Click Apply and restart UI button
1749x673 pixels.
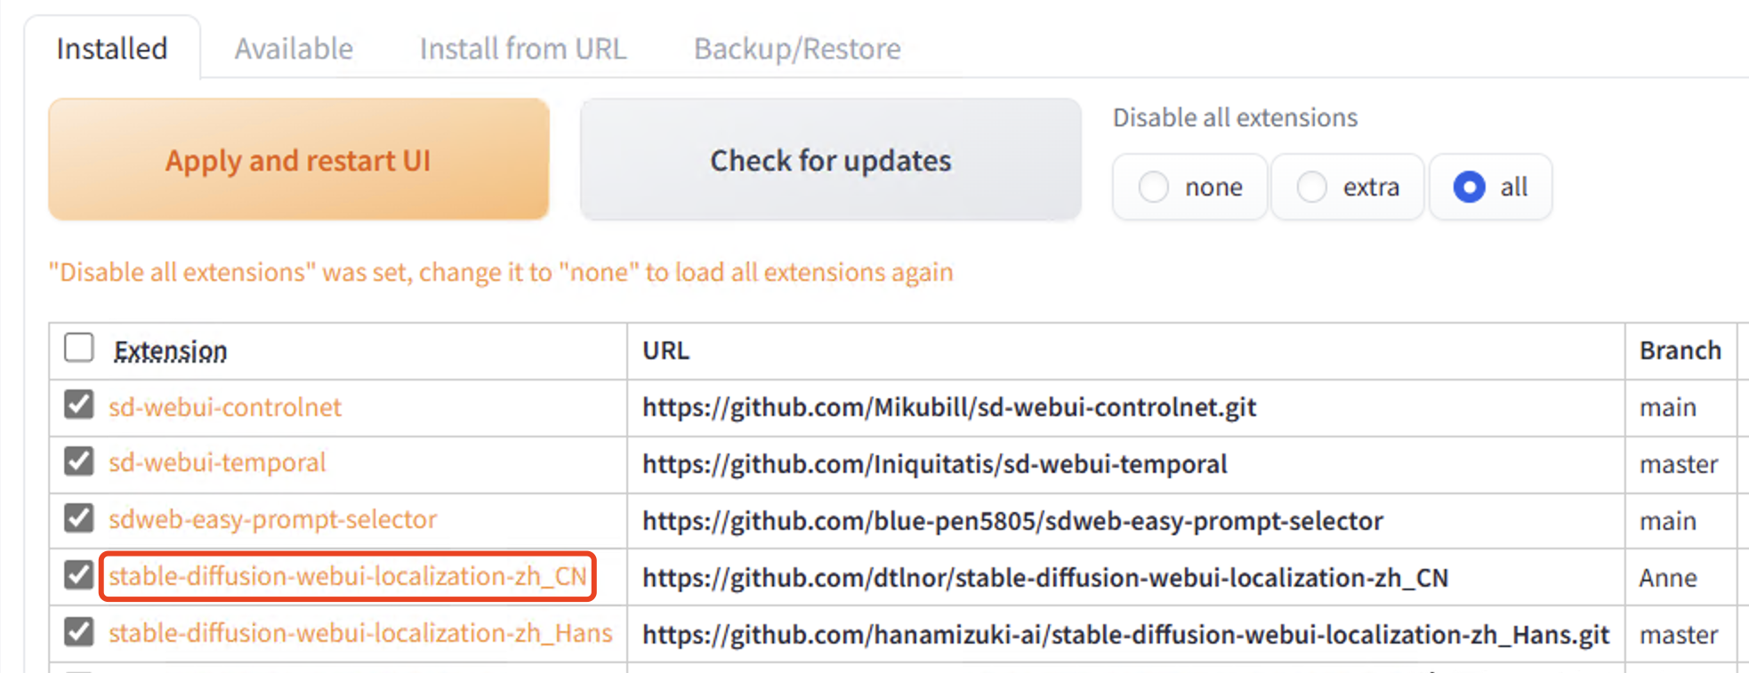click(298, 160)
